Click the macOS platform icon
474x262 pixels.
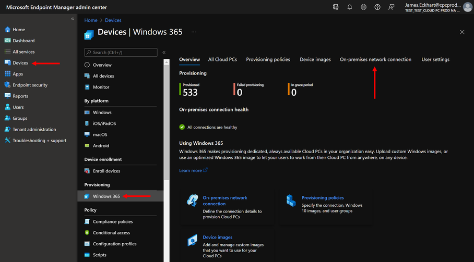pos(87,134)
